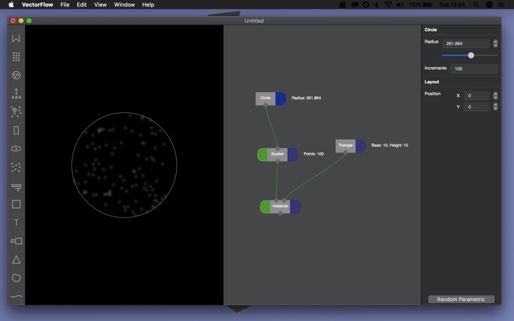Click the Instance node's bottom output port
The image size is (514, 321).
(280, 213)
